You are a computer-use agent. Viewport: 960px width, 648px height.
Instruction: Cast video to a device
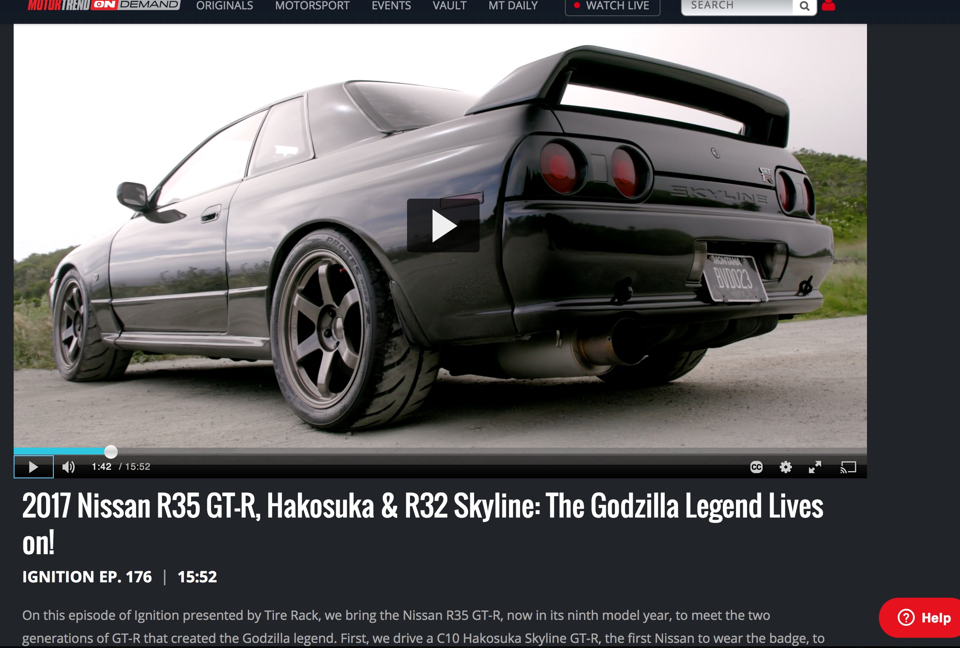pyautogui.click(x=848, y=467)
